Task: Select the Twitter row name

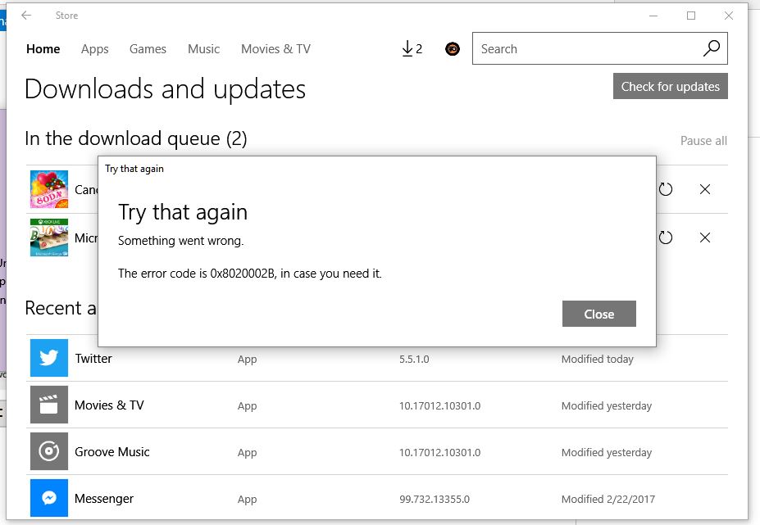Action: pos(93,359)
